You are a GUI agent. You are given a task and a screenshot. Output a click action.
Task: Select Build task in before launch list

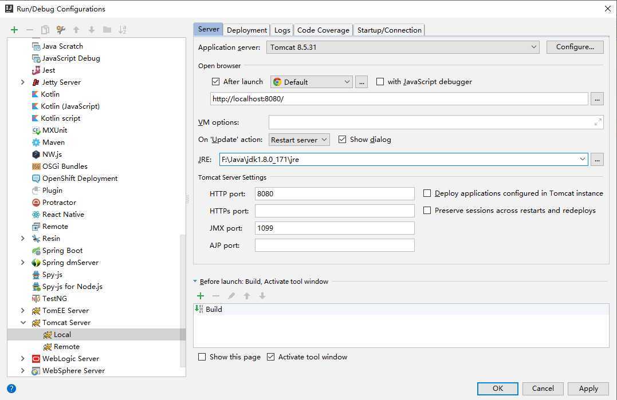click(x=401, y=309)
